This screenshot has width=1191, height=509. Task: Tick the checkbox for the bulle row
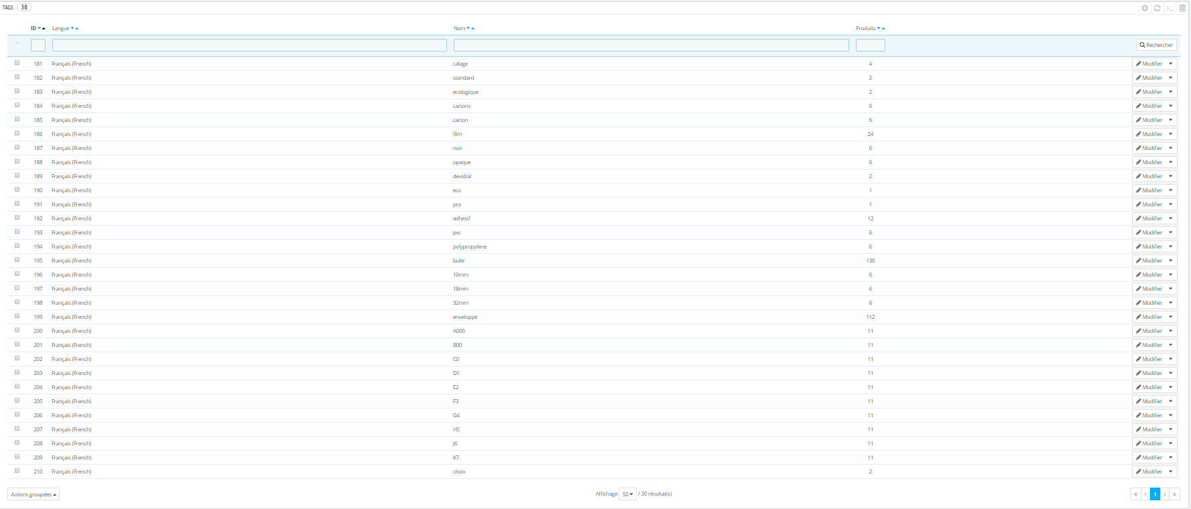coord(17,260)
